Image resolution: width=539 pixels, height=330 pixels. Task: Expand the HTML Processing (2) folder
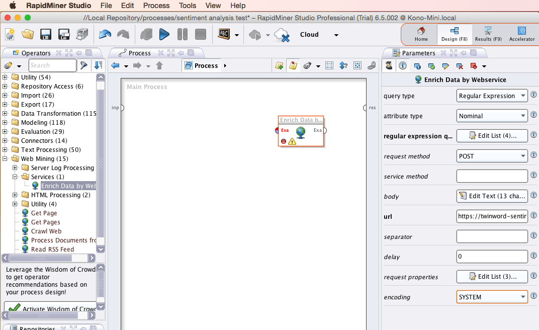[15, 195]
